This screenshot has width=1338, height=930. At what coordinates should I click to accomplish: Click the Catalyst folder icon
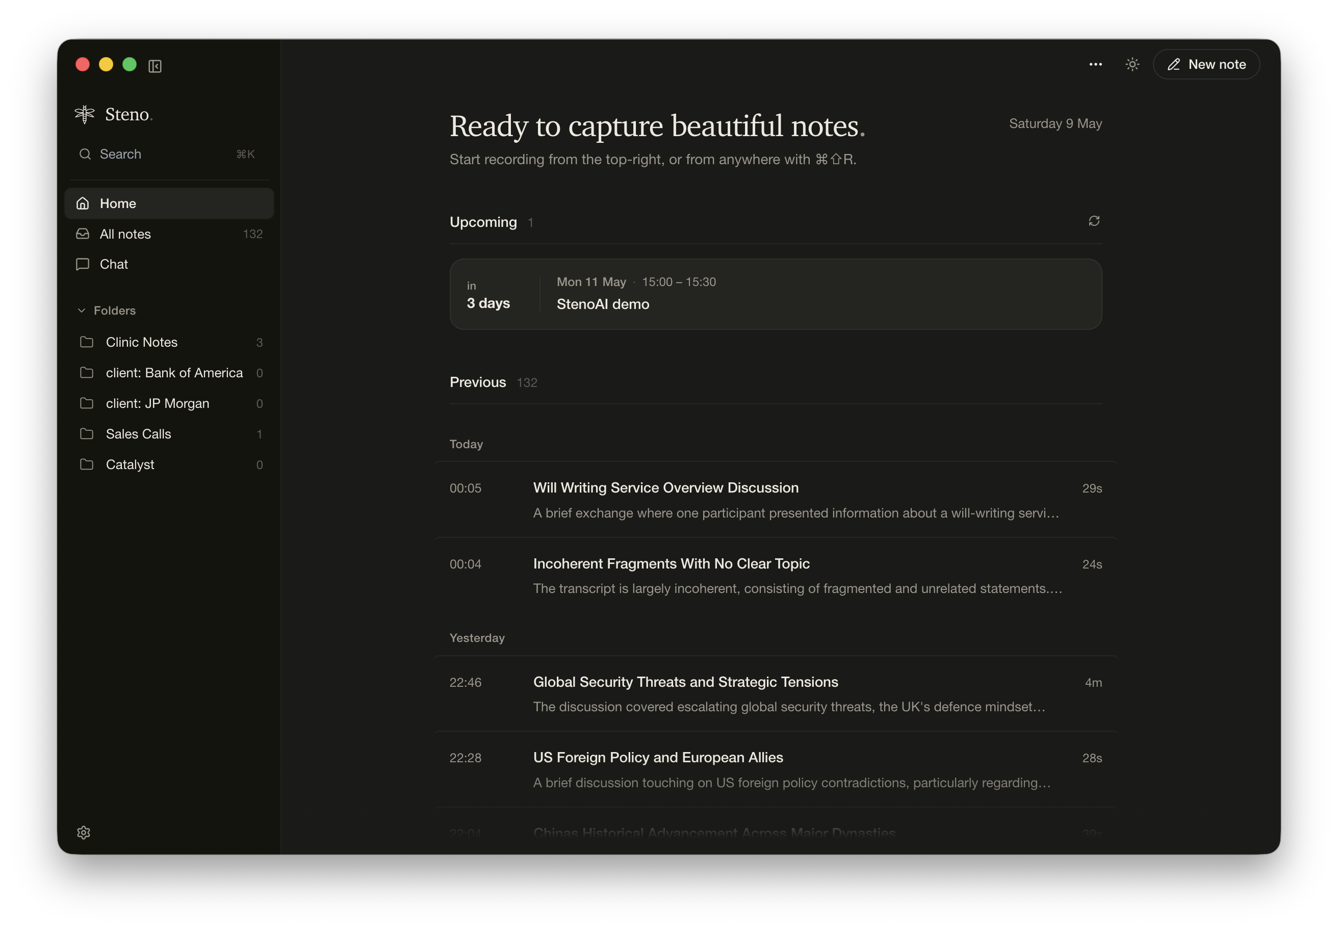[x=87, y=464]
